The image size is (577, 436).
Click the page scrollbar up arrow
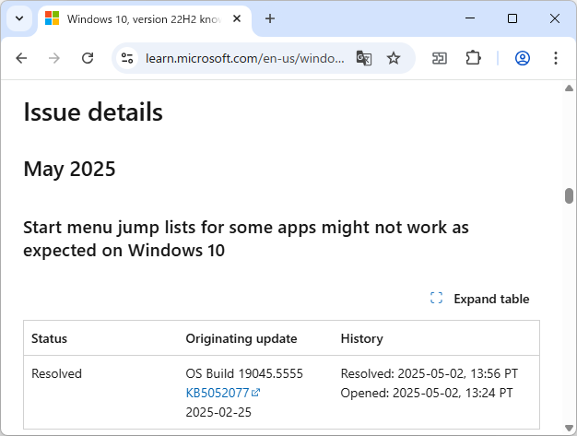click(569, 88)
